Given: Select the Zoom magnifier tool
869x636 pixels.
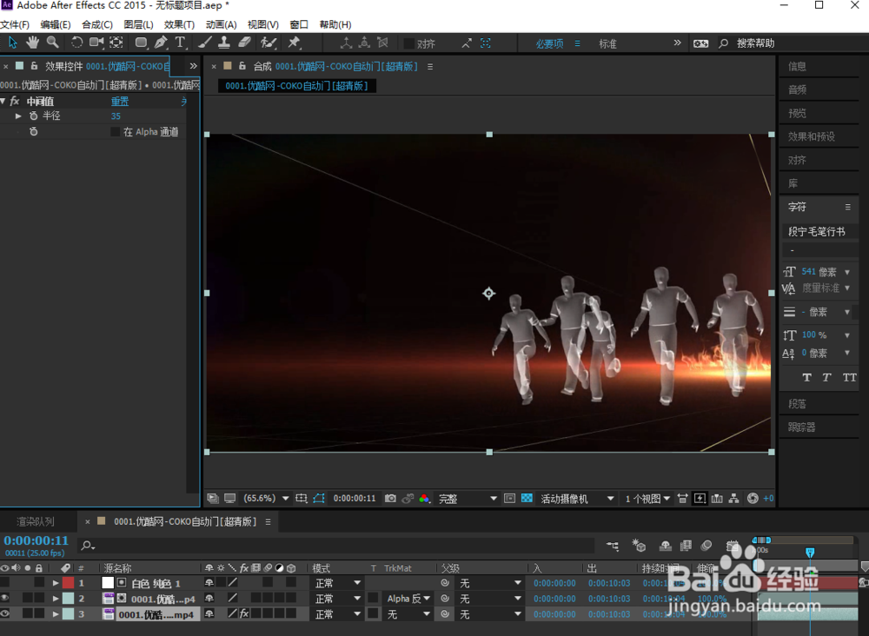Looking at the screenshot, I should (53, 42).
